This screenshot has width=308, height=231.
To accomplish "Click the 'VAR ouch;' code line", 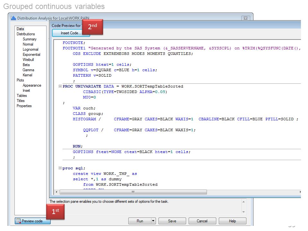I will (x=84, y=108).
